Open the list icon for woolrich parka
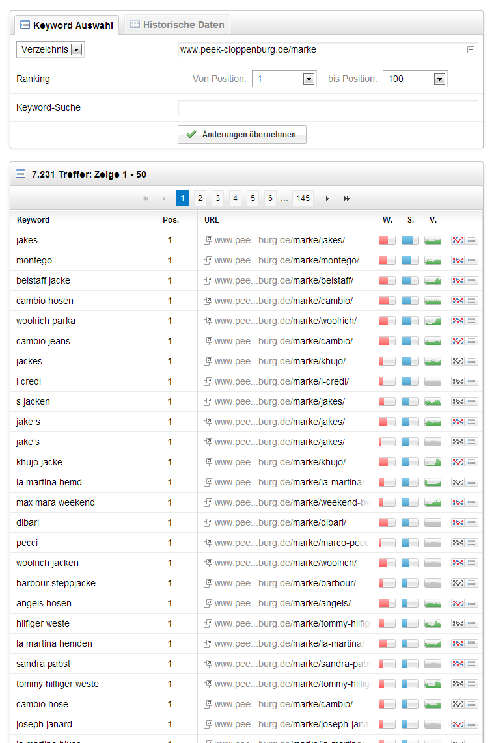The width and height of the screenshot is (494, 743). coord(472,321)
